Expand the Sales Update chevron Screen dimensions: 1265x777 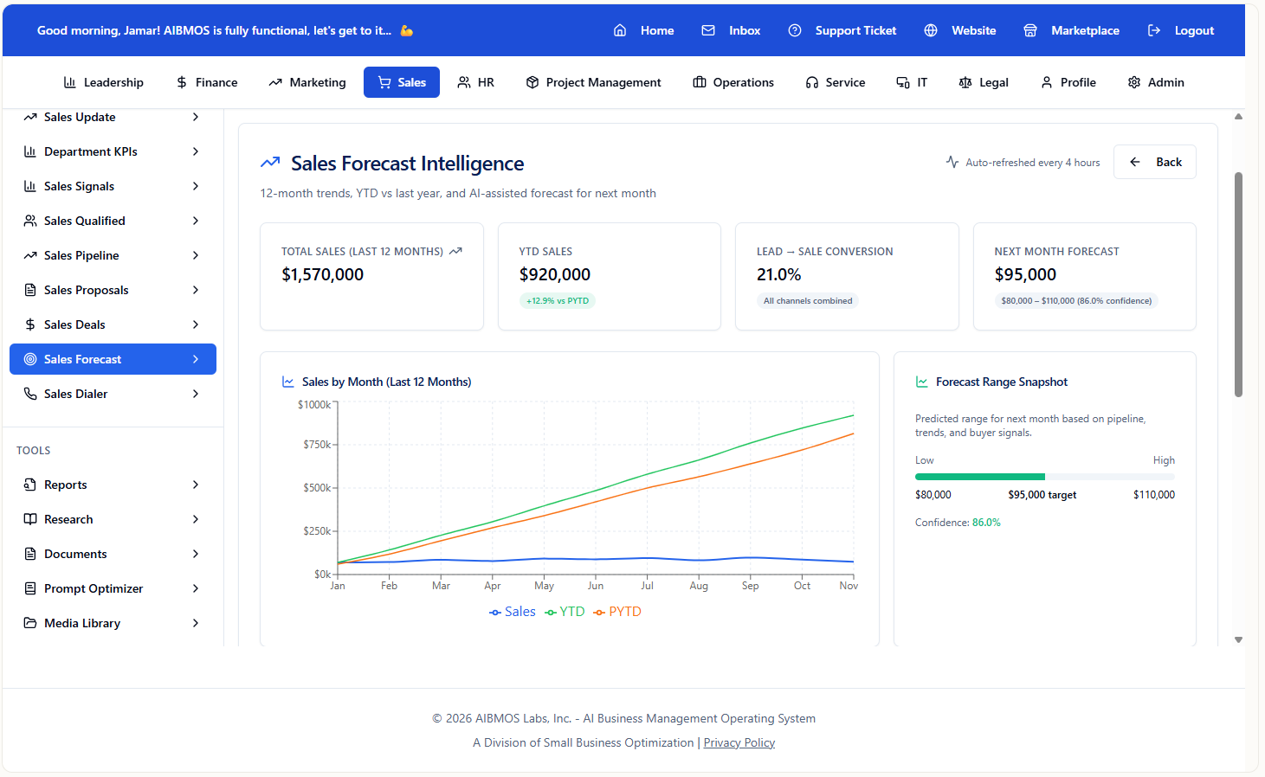tap(196, 117)
